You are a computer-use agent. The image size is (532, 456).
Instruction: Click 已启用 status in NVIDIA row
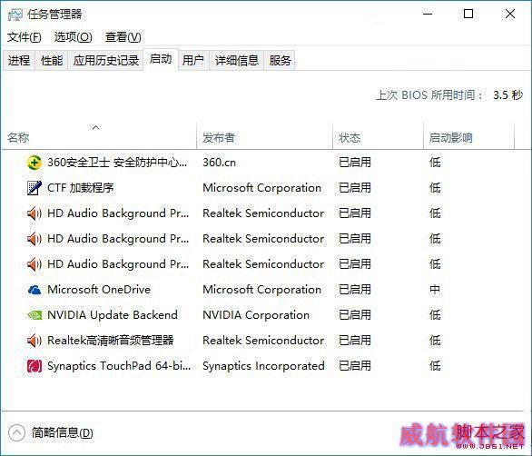point(355,315)
